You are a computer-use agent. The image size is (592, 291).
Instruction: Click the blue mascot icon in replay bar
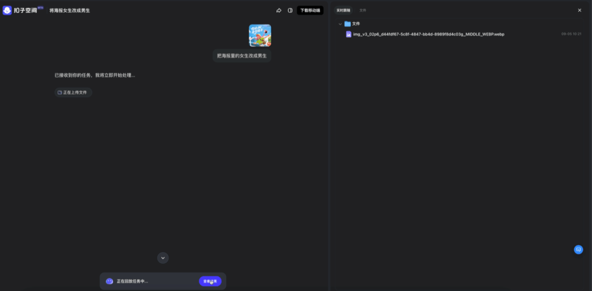click(x=109, y=281)
